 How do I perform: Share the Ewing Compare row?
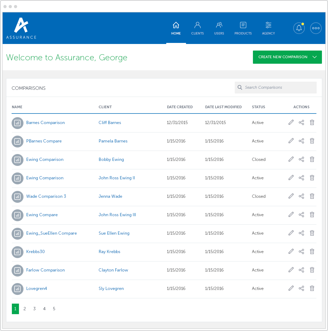click(301, 215)
